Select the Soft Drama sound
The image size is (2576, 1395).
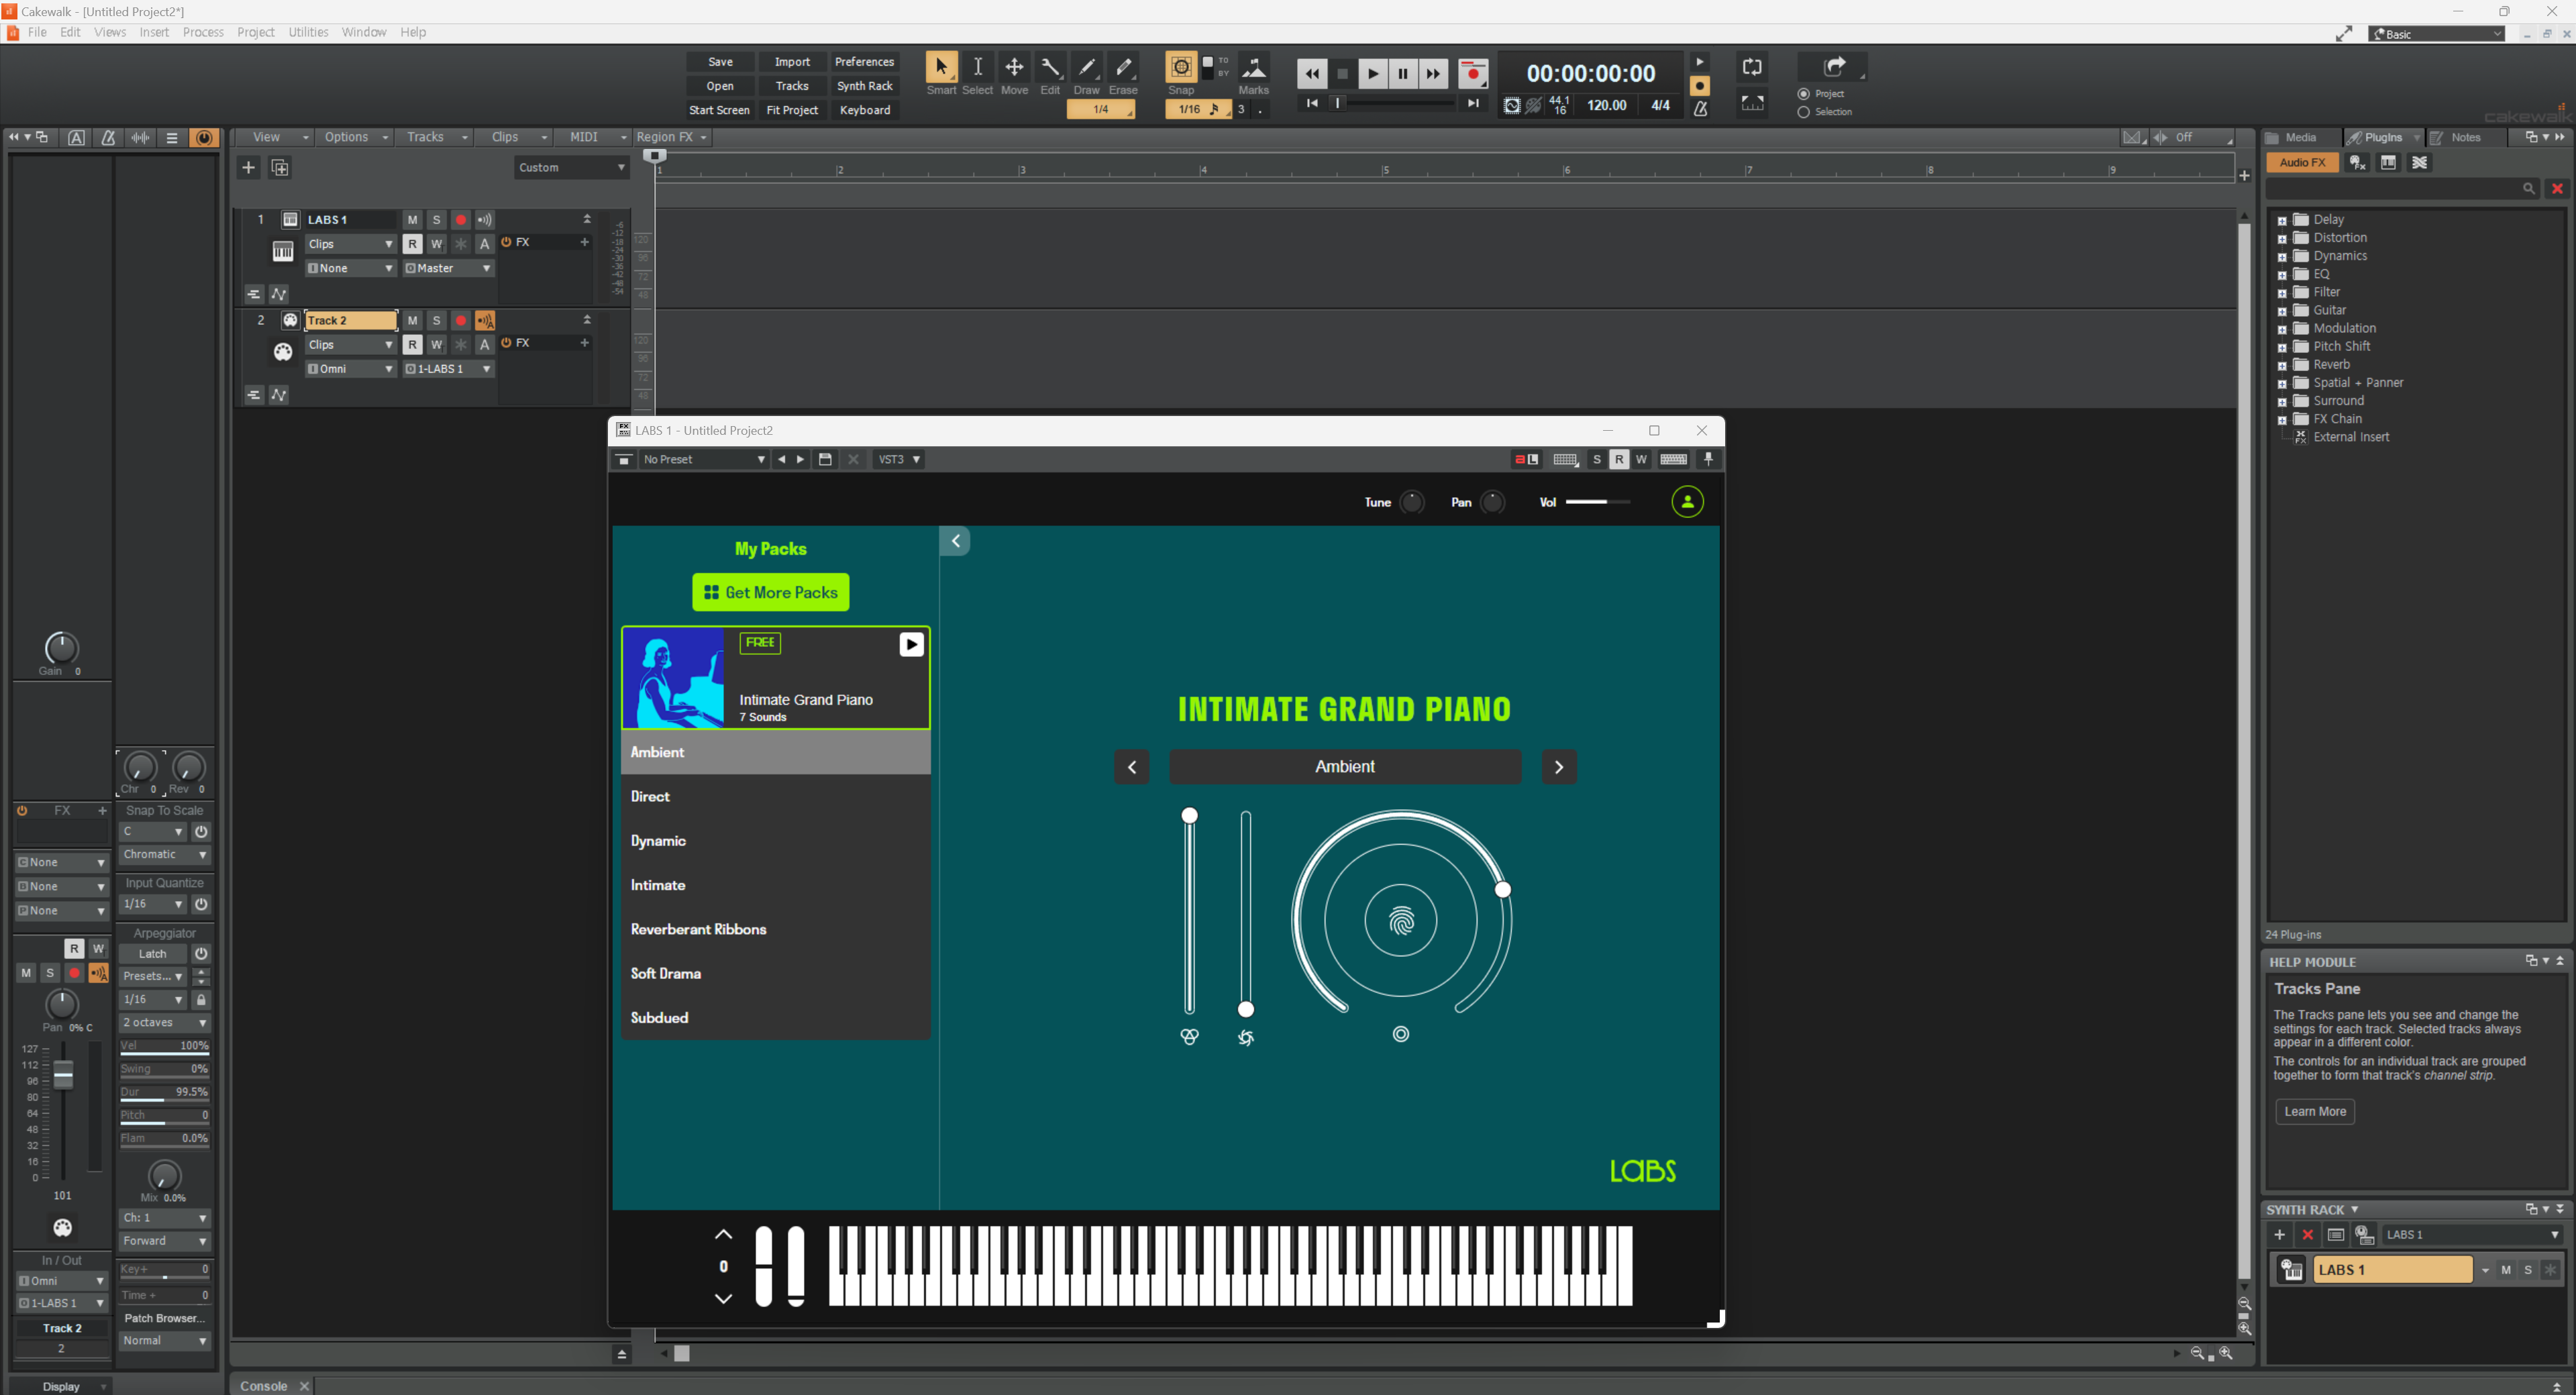(x=666, y=974)
